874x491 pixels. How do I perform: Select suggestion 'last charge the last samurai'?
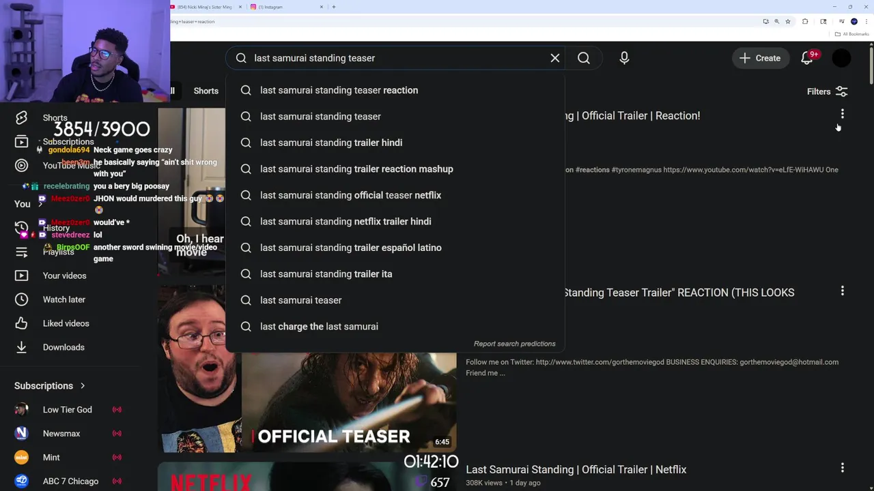point(395,327)
